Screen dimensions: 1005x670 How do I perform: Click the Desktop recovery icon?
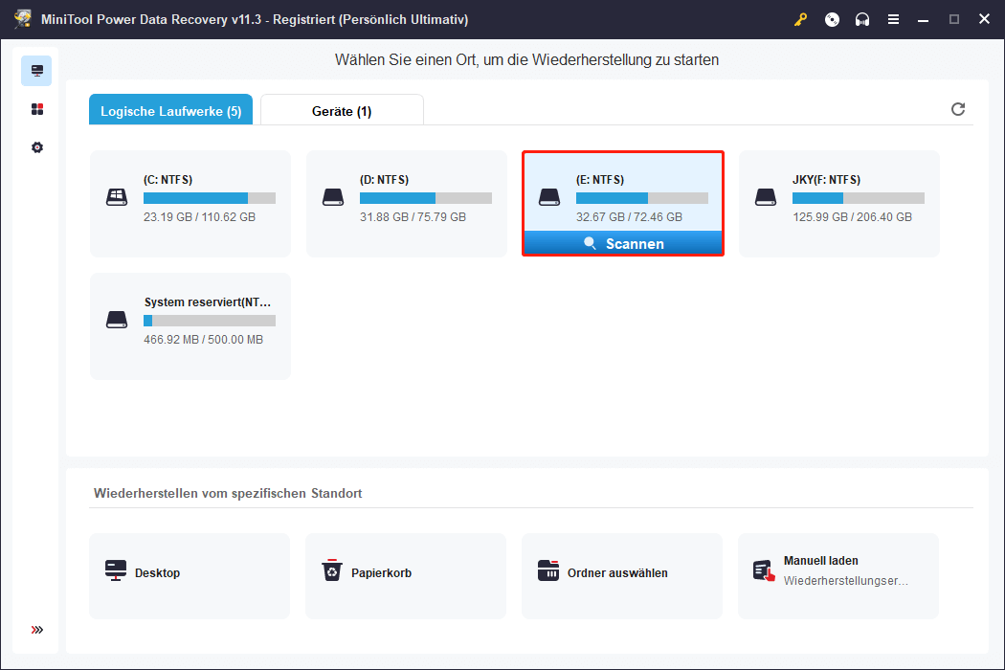point(116,571)
